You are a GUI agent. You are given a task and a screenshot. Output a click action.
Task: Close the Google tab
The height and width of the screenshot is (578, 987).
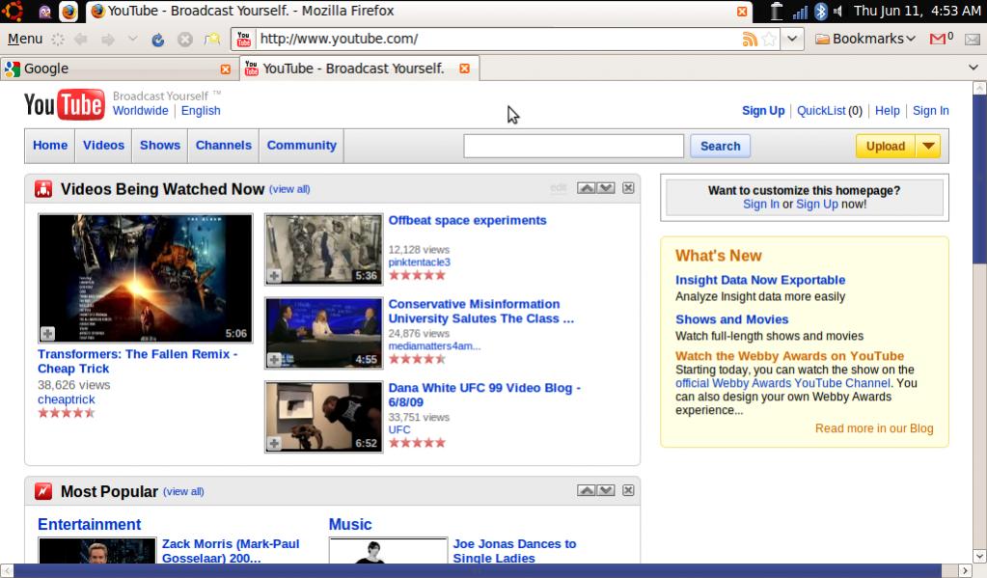(226, 69)
